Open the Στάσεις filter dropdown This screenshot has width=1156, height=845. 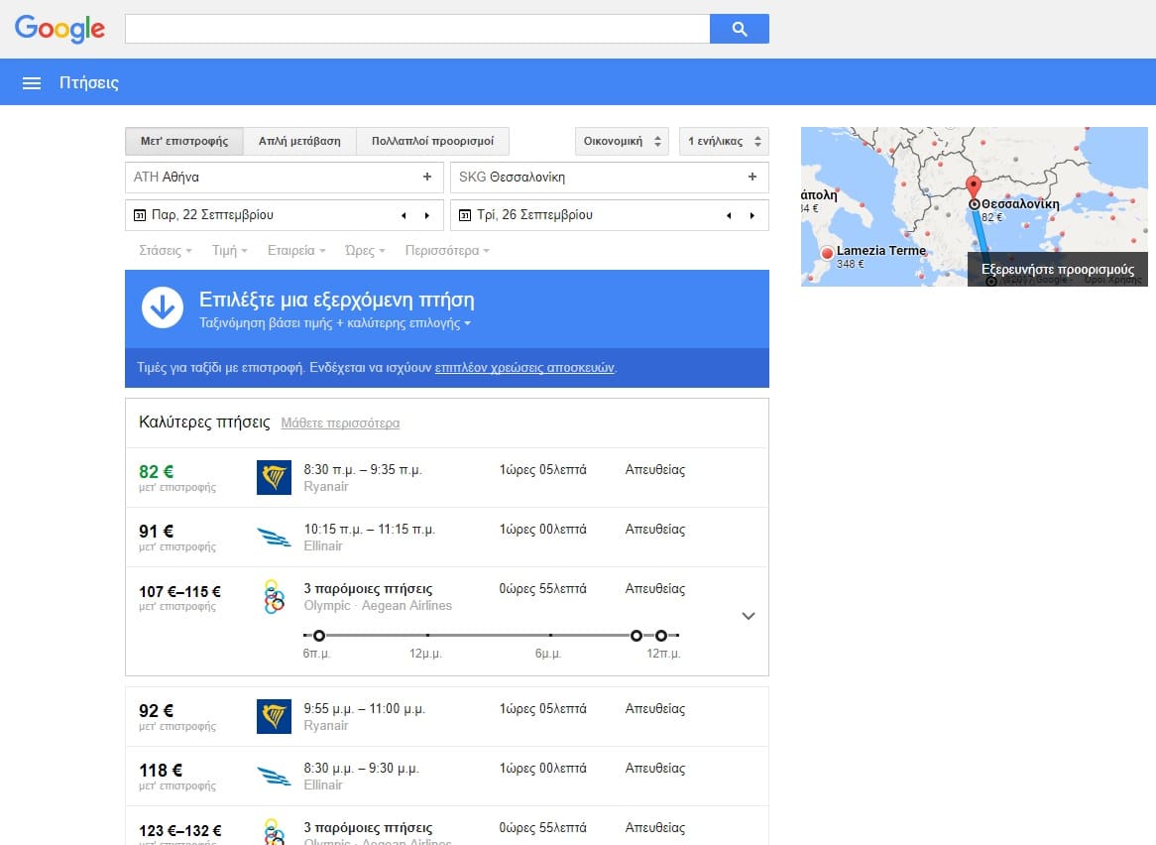coord(166,251)
